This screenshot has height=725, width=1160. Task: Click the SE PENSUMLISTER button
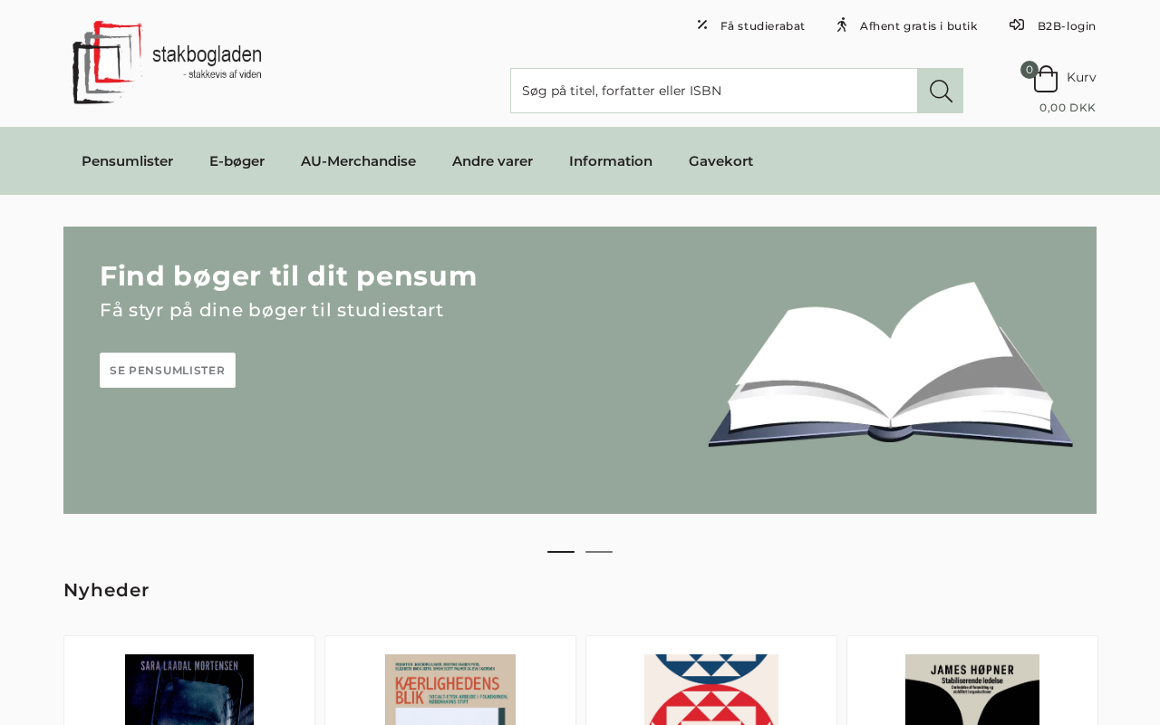pyautogui.click(x=168, y=371)
